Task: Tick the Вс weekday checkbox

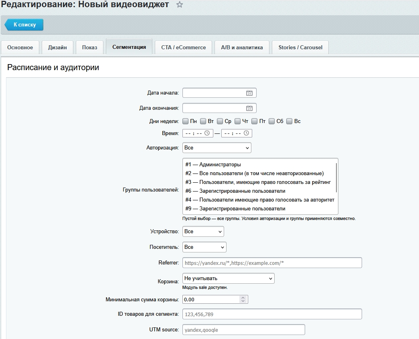Action: pos(289,121)
